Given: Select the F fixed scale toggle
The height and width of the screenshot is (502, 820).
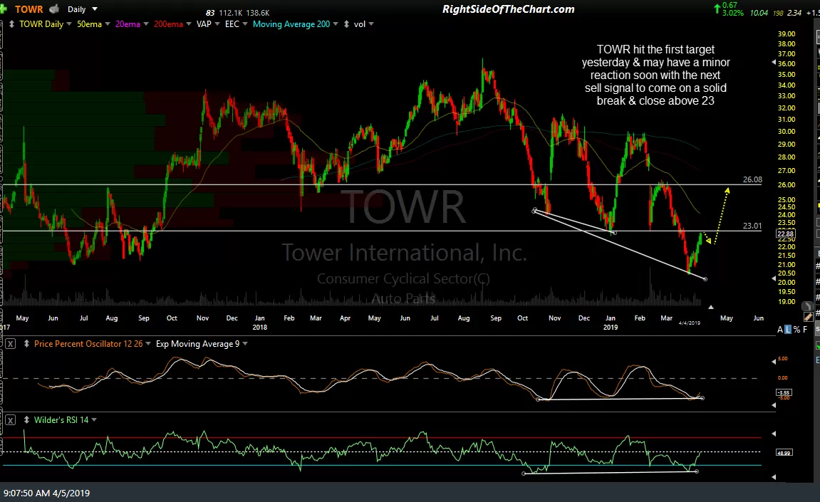Looking at the screenshot, I should 805,330.
